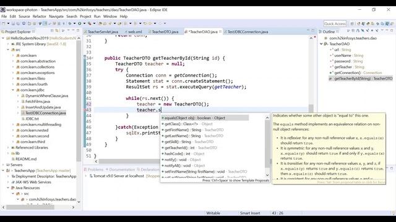Screen dimensions: 396x222
Task: Open the Debug dropdown arrow
Action: (x=74, y=23)
